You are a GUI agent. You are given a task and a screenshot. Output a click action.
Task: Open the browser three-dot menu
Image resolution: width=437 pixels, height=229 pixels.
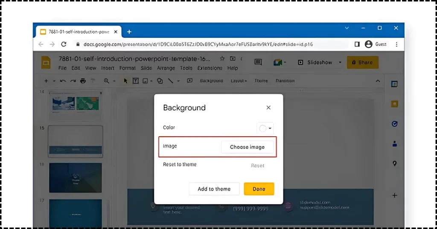coord(396,44)
